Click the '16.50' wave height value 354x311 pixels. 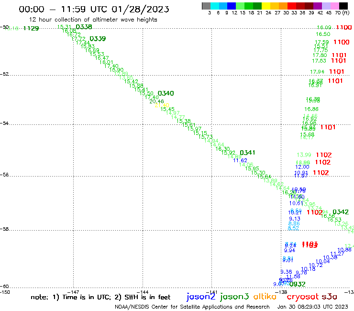(x=323, y=34)
